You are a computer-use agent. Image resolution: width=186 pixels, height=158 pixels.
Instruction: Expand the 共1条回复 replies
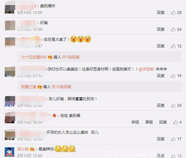(71, 57)
